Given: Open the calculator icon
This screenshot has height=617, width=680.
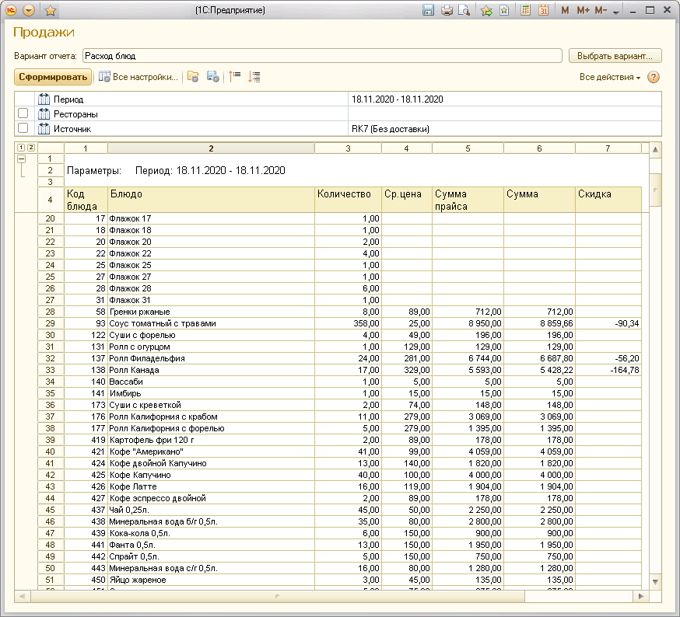Looking at the screenshot, I should 525,10.
